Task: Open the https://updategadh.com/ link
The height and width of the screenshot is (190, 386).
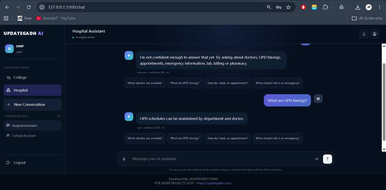Action: [214, 183]
